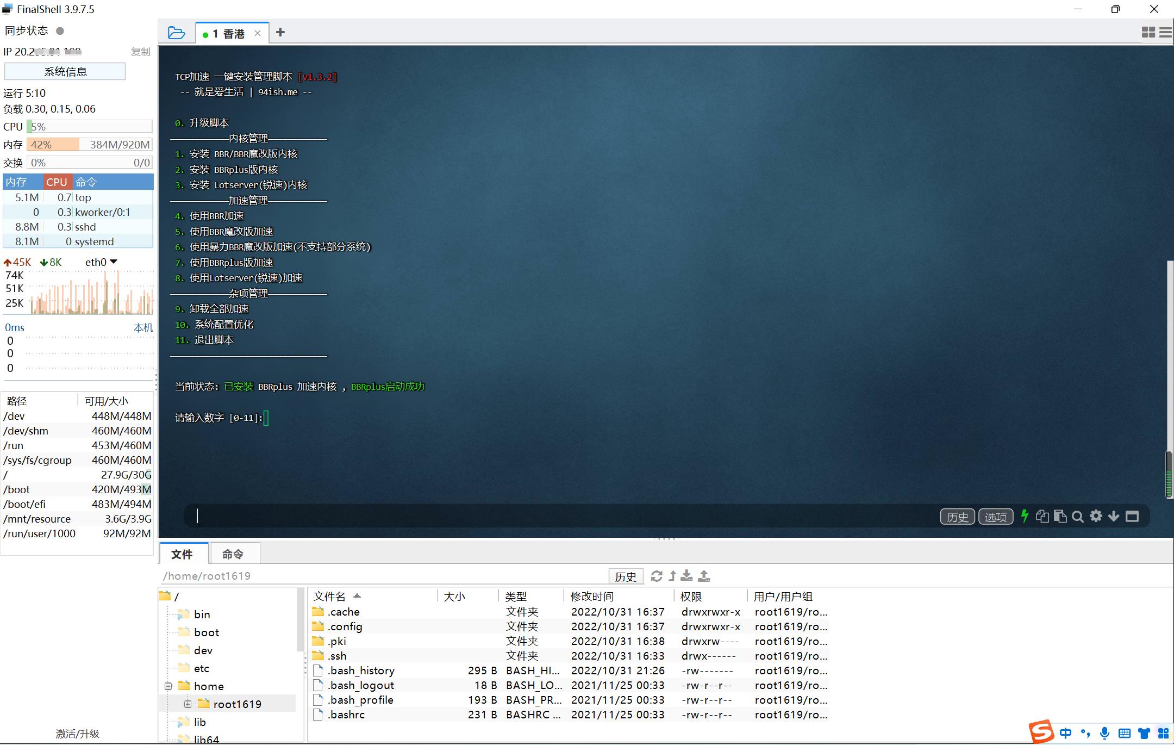Expand the root1619 folder in file tree
The height and width of the screenshot is (745, 1174).
coord(188,704)
